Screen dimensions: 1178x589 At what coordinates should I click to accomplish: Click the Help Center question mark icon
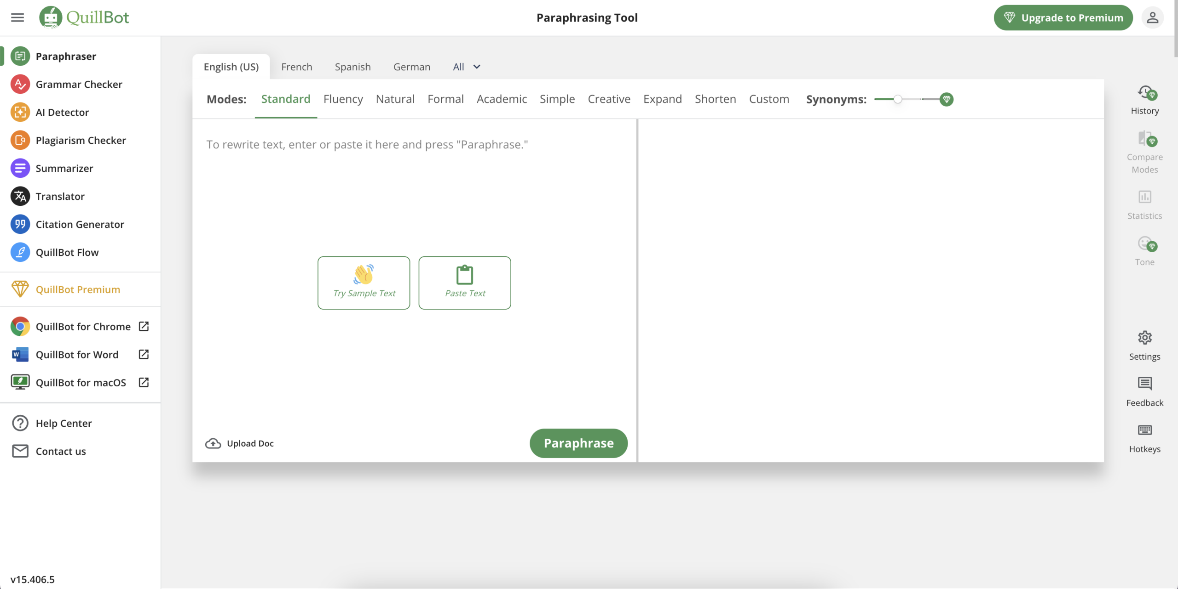point(20,423)
